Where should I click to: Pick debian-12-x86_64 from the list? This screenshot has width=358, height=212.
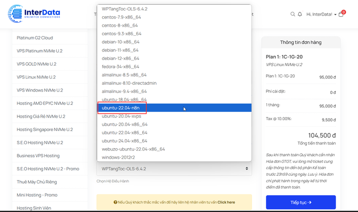click(174, 58)
